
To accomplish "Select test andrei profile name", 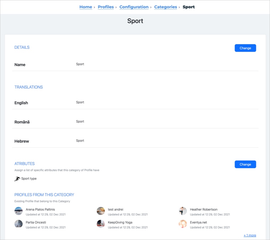I will 115,209.
